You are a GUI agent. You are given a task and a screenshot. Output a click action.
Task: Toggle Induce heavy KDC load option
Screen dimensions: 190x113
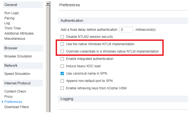(62, 66)
